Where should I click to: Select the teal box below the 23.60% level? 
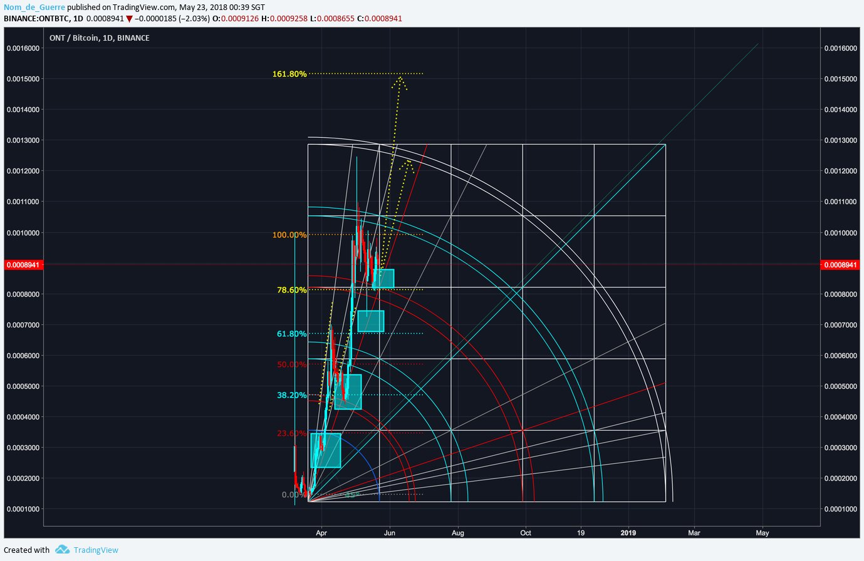(326, 450)
